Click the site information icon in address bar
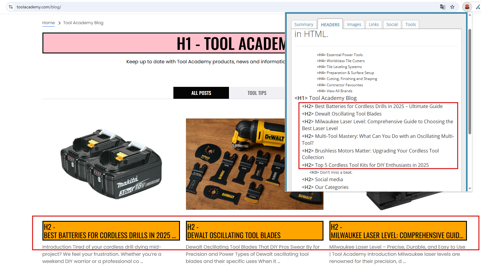 11,7
